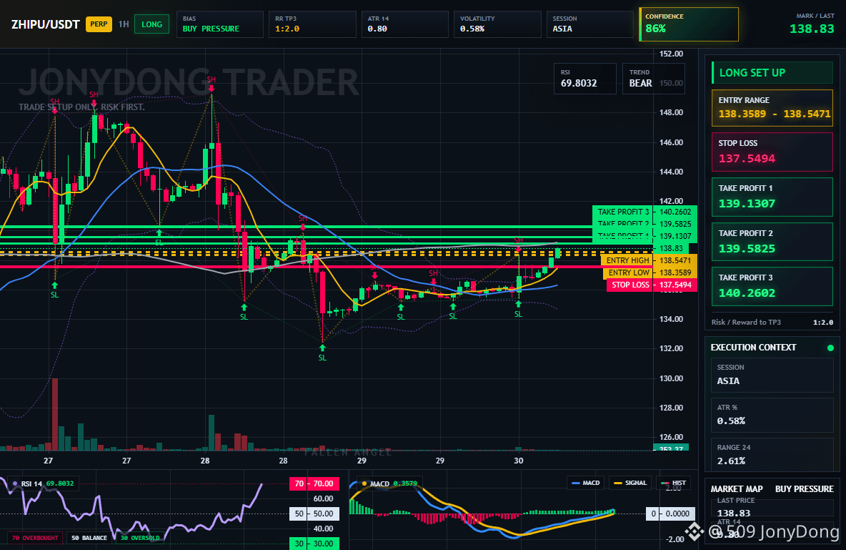This screenshot has height=550, width=846.
Task: Click the BUY PRESSURE label beside Market Map
Action: point(805,489)
